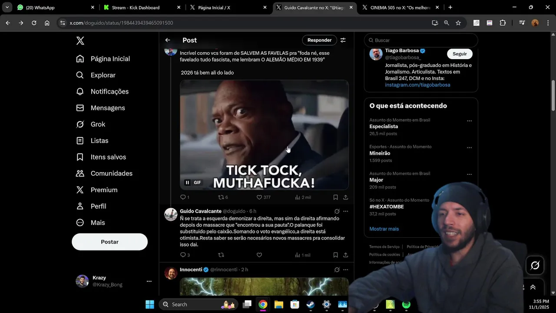Repost Guido Cavalcante's reply
The width and height of the screenshot is (556, 313).
point(221,255)
